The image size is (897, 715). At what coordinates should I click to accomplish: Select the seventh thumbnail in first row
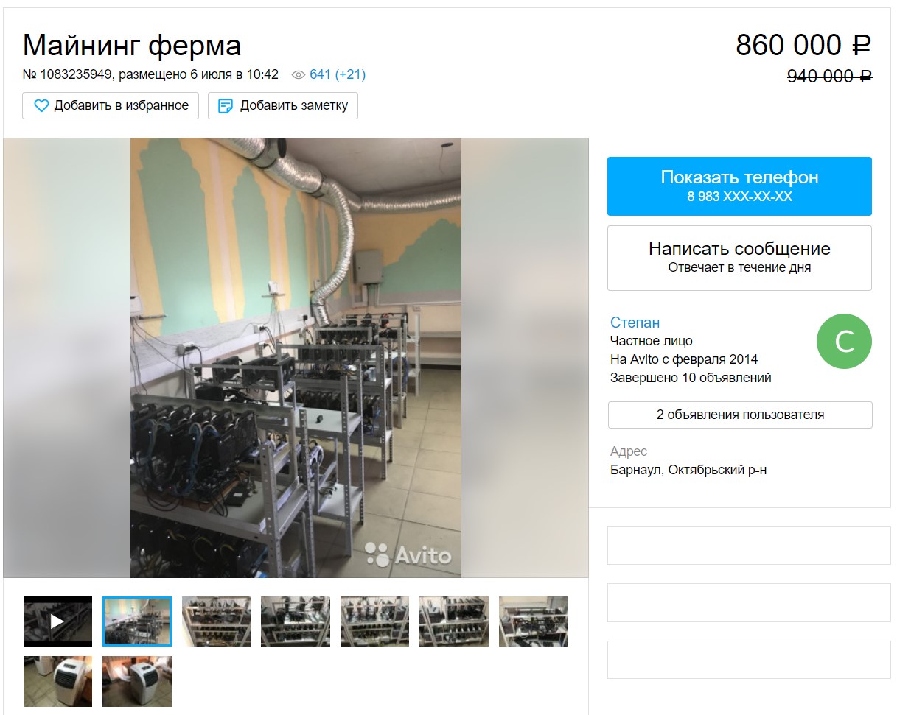(533, 621)
